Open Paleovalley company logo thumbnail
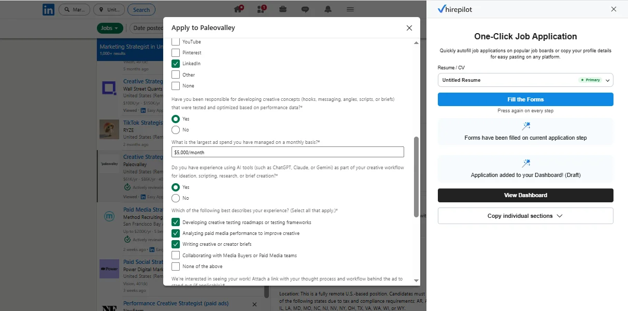The height and width of the screenshot is (311, 628). 109,164
